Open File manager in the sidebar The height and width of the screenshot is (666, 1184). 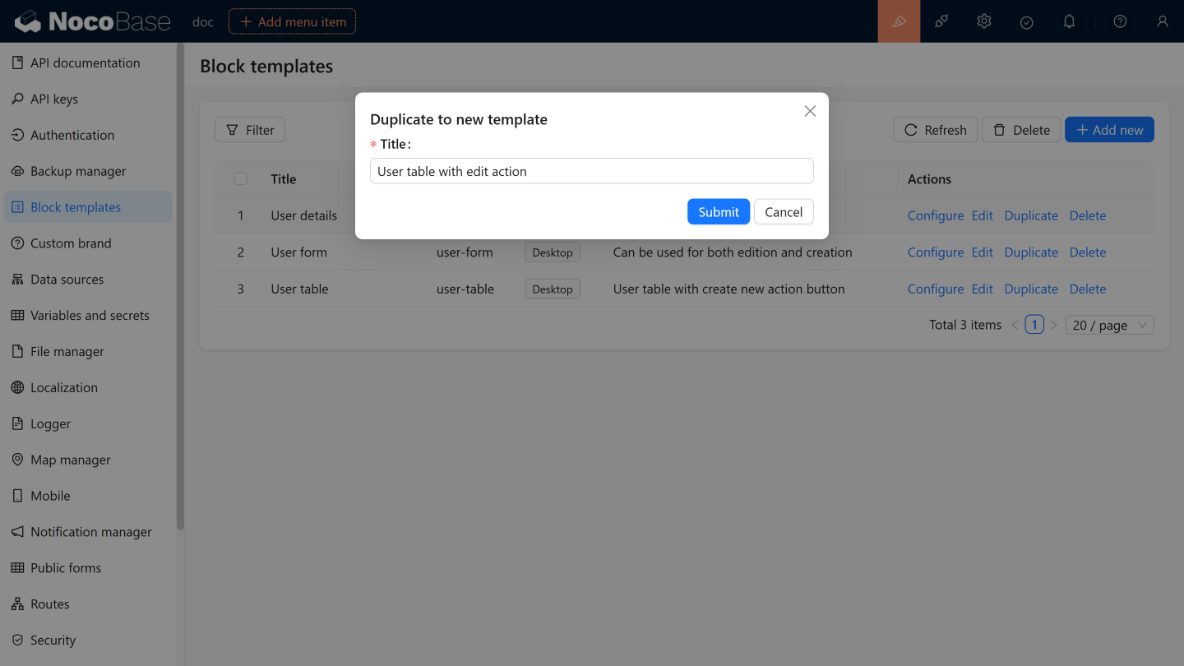click(x=67, y=352)
